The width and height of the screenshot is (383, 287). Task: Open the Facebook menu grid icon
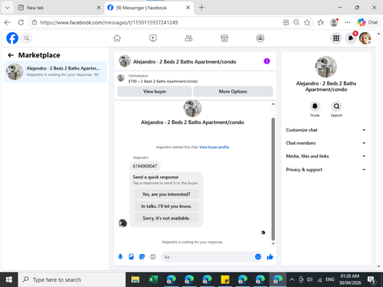pyautogui.click(x=336, y=38)
